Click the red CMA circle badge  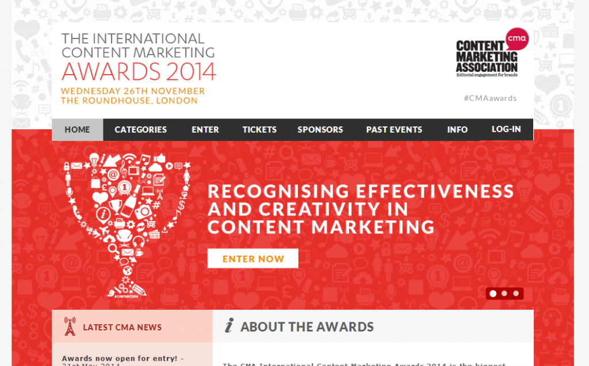tap(517, 38)
